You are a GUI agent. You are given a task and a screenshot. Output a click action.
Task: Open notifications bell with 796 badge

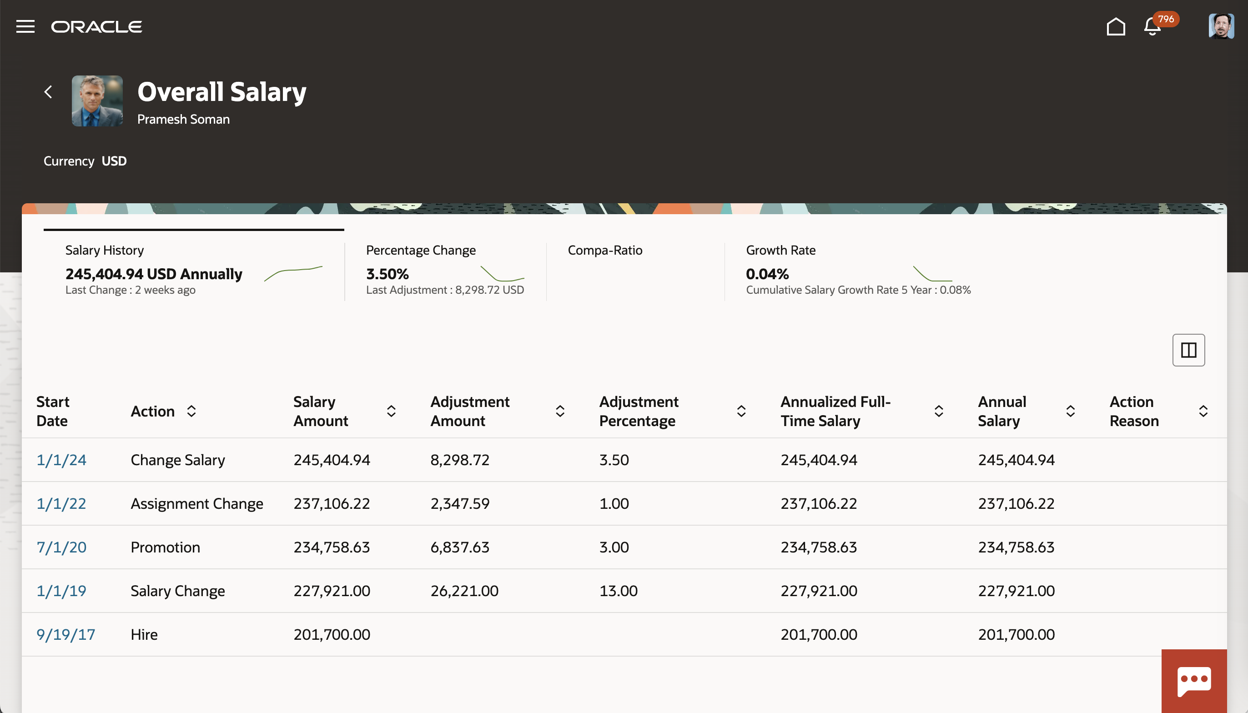(1152, 26)
